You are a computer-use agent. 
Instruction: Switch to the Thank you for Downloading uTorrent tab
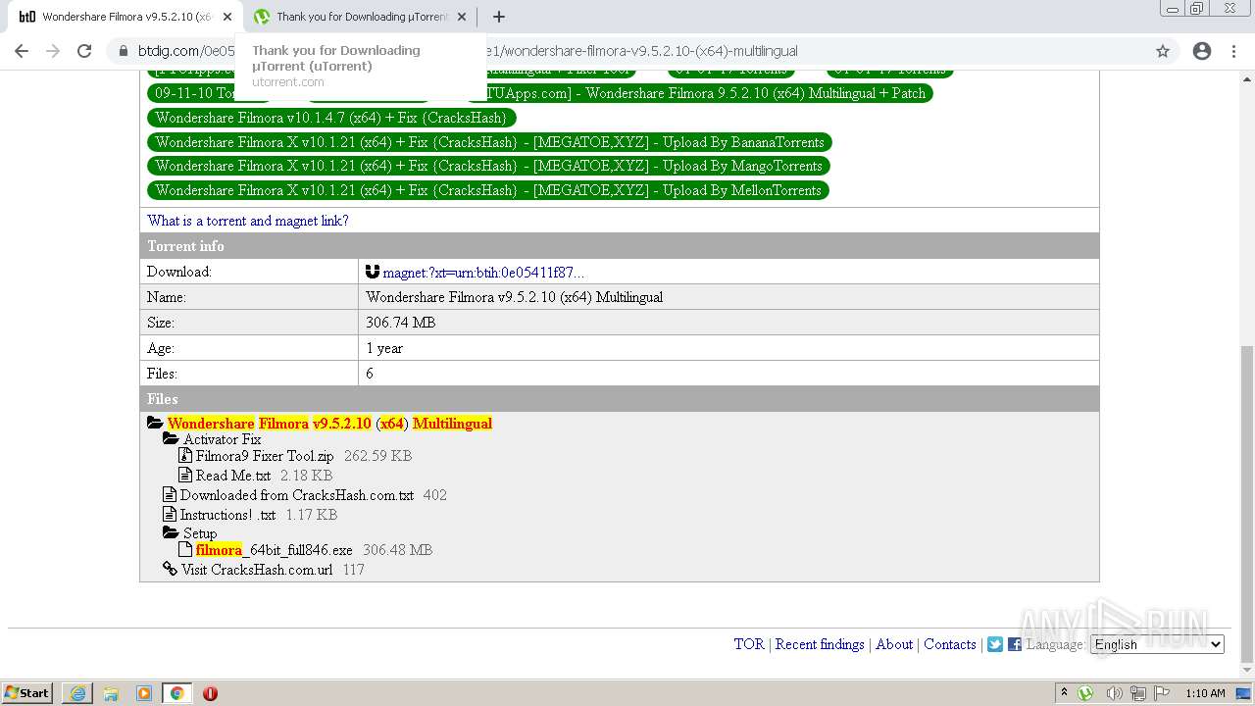coord(360,17)
